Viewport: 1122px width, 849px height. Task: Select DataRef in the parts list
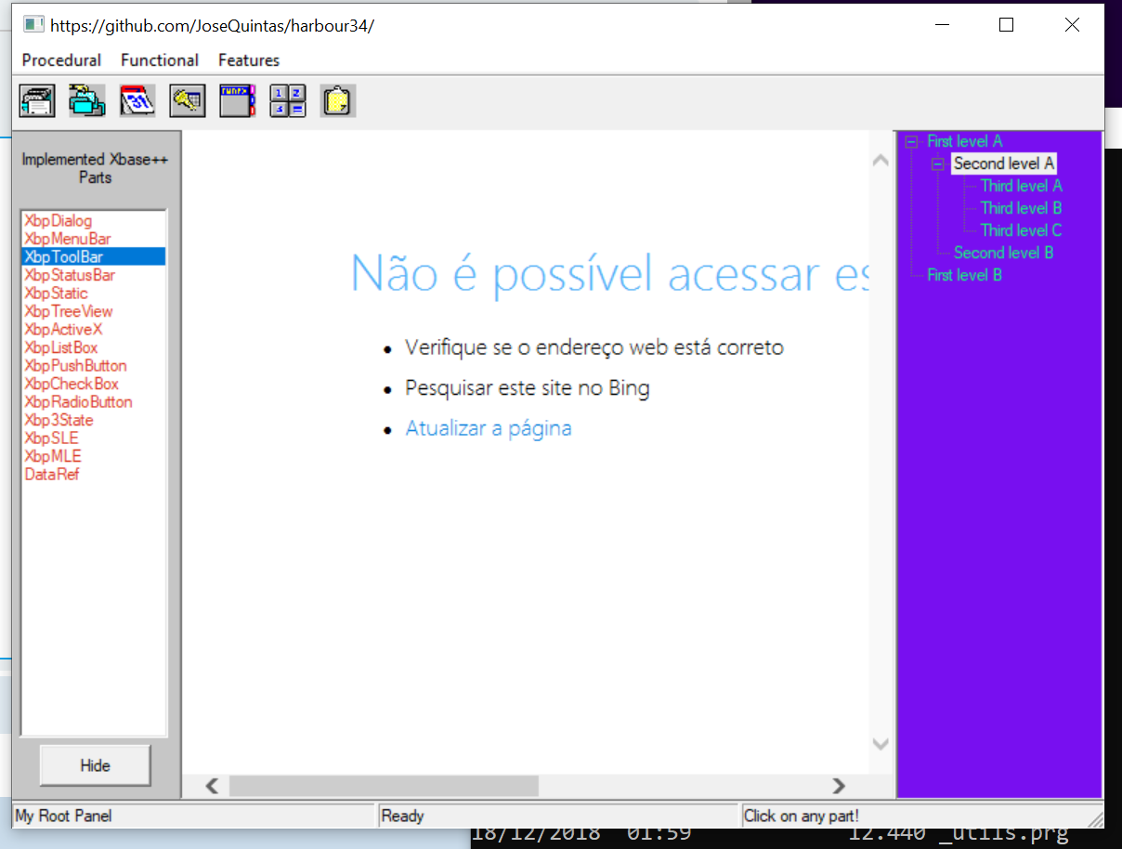[x=94, y=475]
